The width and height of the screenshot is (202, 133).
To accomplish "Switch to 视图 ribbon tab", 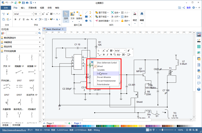I will [x=42, y=8].
